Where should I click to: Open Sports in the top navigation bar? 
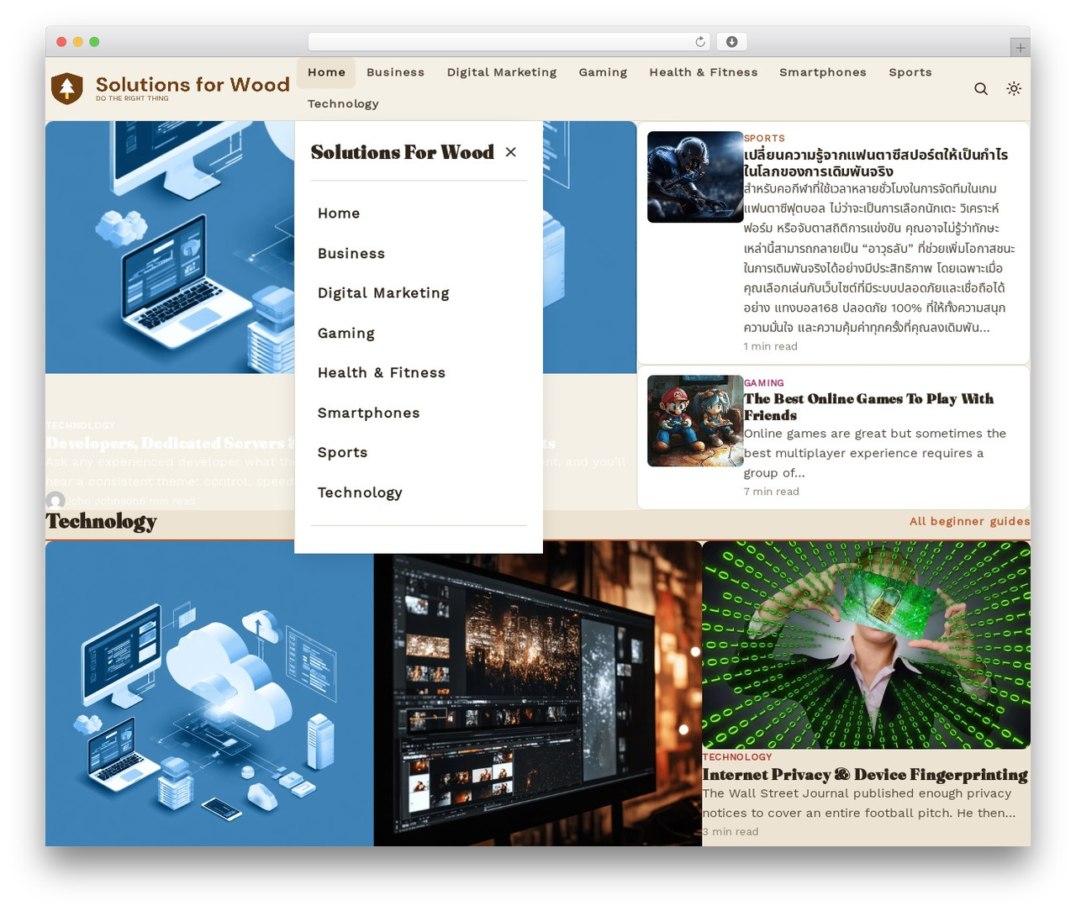click(910, 72)
